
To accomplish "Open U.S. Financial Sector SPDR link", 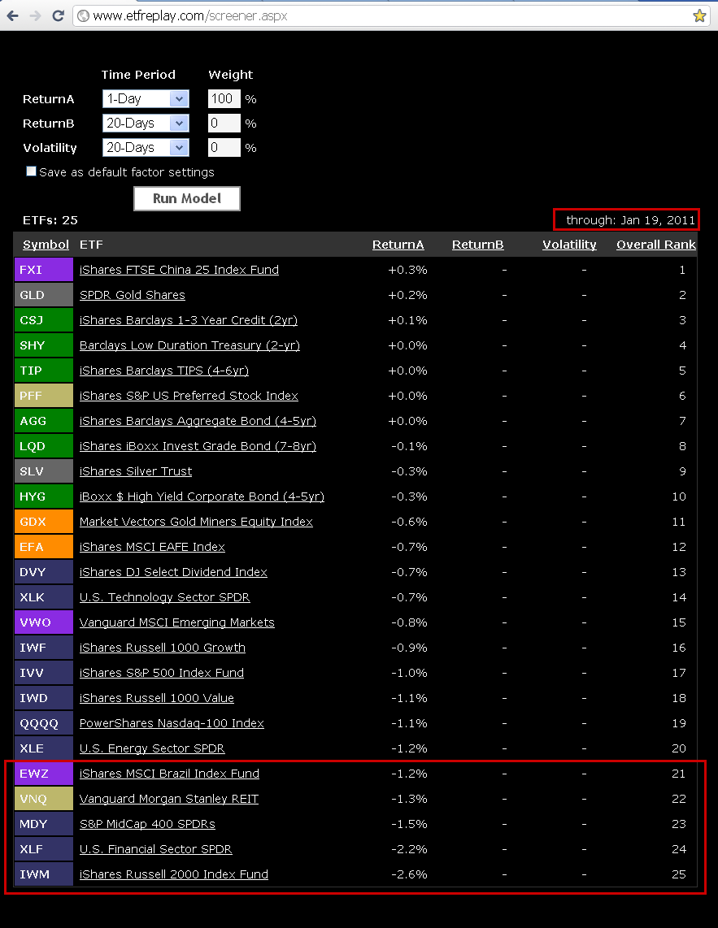I will click(x=156, y=849).
